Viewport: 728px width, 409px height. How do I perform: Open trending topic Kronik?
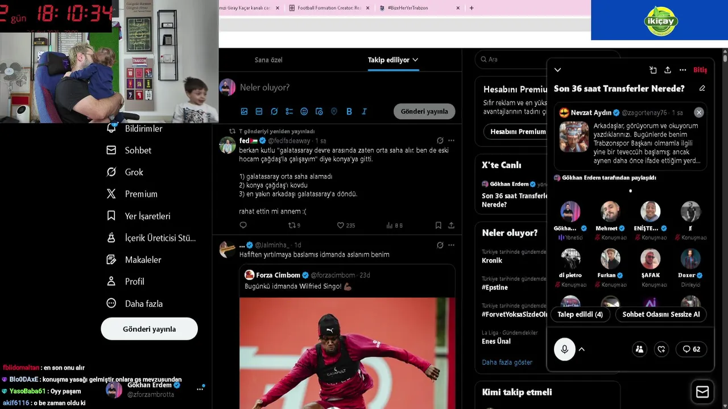[x=492, y=260]
